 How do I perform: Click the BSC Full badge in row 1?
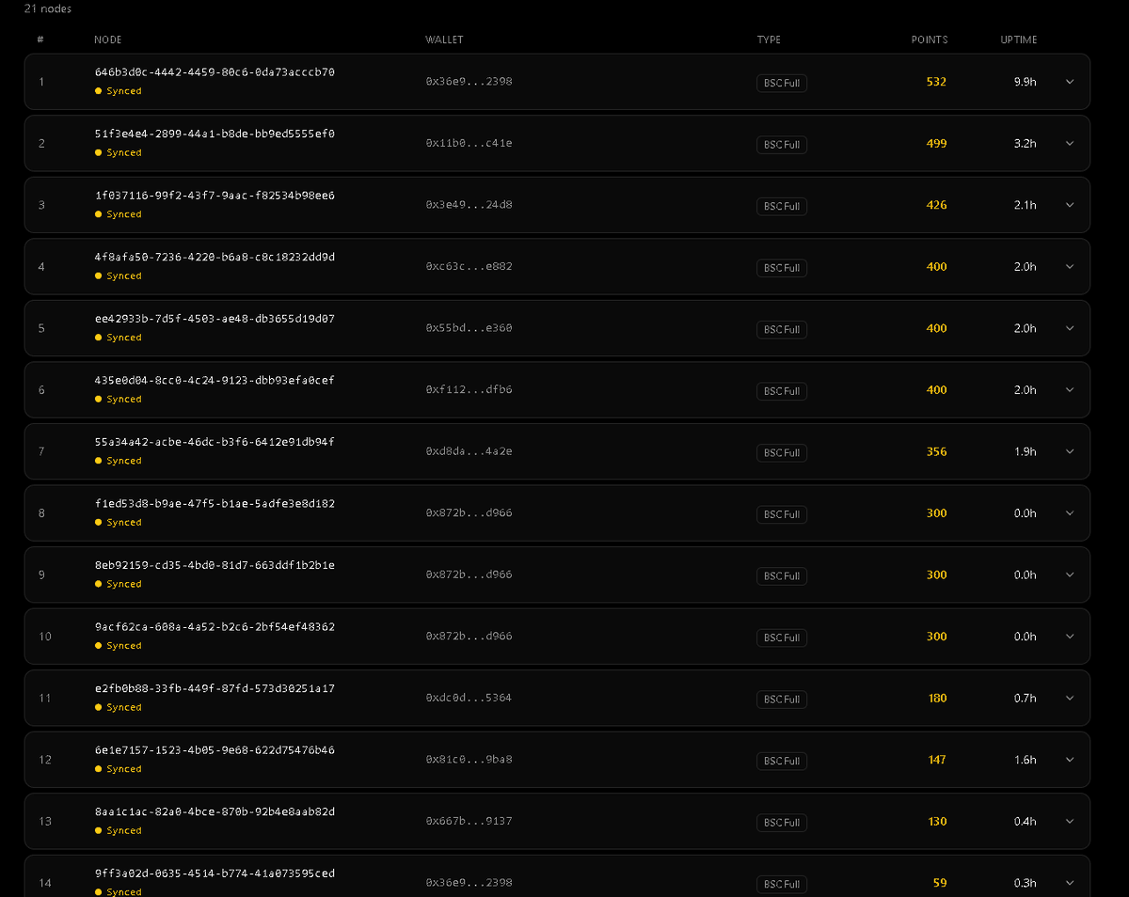point(782,83)
